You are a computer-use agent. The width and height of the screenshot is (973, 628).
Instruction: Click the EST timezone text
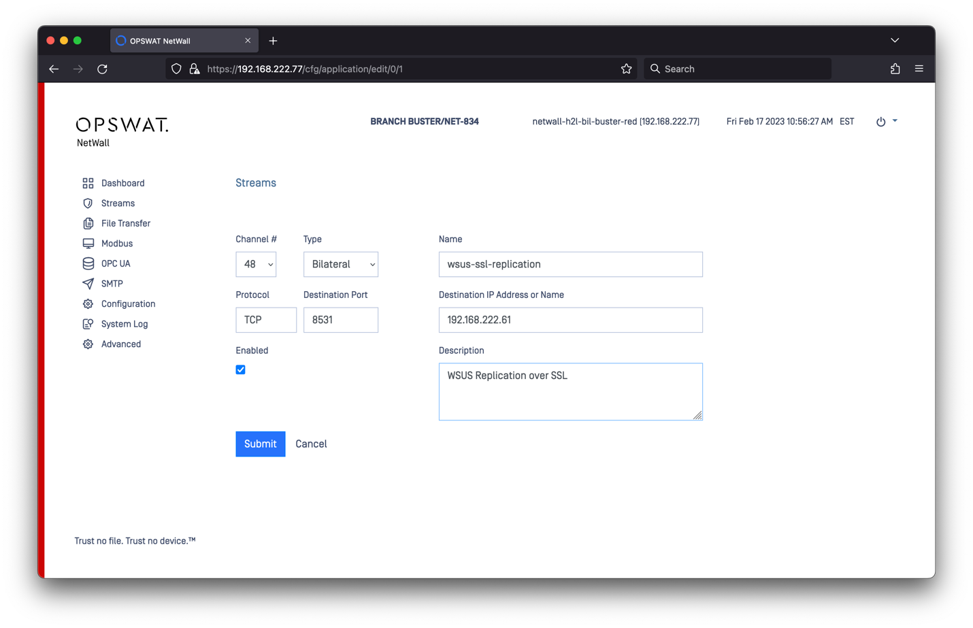click(x=847, y=122)
